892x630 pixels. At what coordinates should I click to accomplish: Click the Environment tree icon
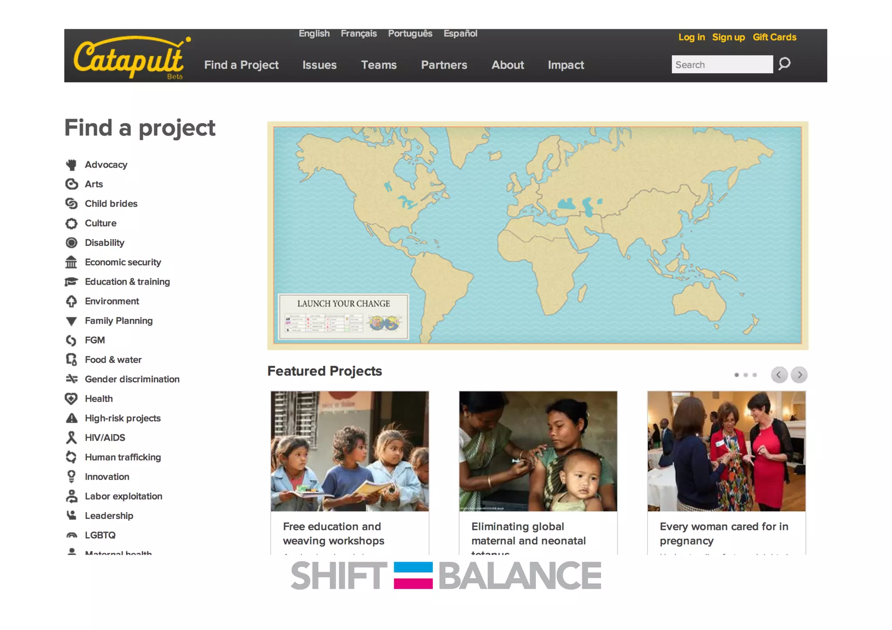click(x=71, y=301)
